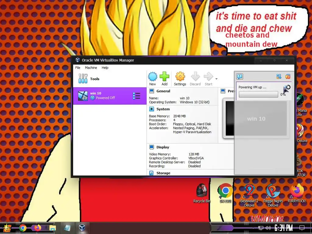312x234 pixels.
Task: Click 'Windows 10 (32-bit)' operating system value
Action: point(195,102)
